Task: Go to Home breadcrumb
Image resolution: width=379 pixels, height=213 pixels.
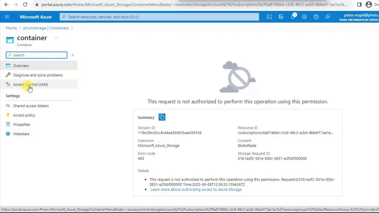Action: pos(11,28)
